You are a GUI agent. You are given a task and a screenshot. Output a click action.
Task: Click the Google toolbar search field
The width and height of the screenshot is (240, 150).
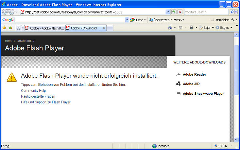pos(70,20)
